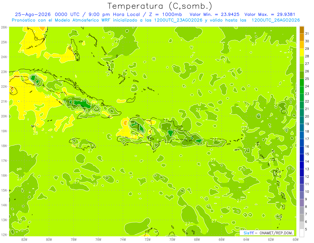Click the "1200UTC_26AGO2026" valid-until time

click(276, 20)
